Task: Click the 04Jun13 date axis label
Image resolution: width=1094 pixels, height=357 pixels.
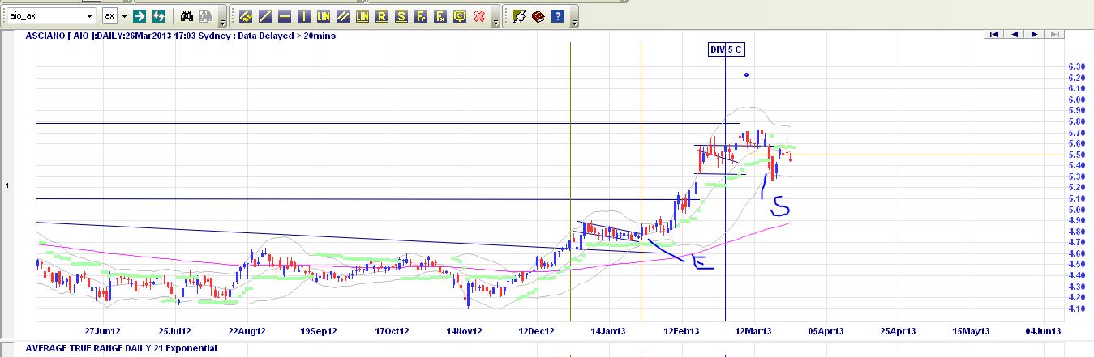Action: 1043,331
